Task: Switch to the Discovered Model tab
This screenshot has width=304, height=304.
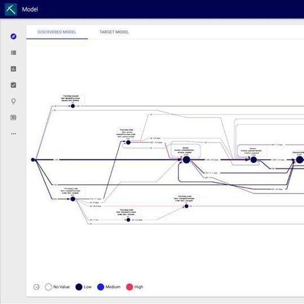Action: coord(57,32)
